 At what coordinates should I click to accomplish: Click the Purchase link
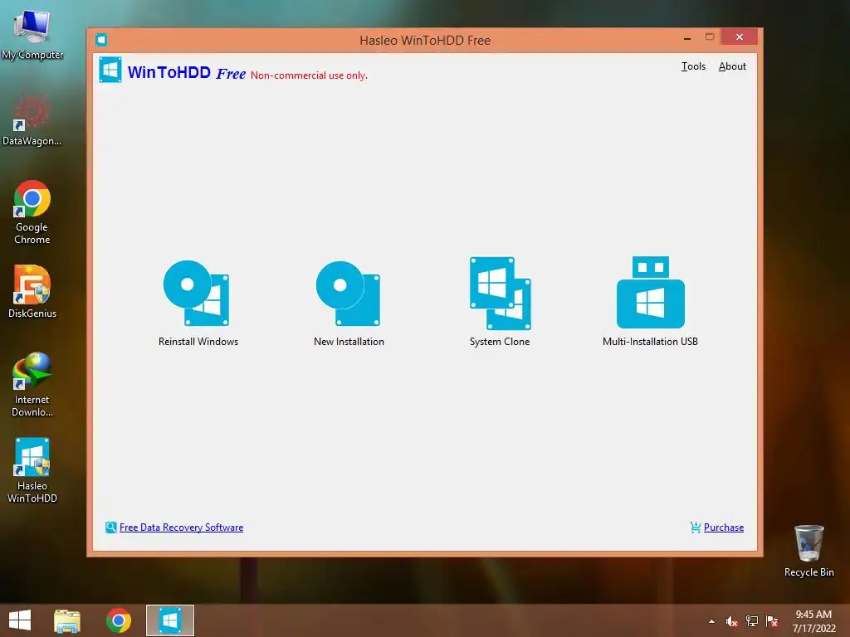pyautogui.click(x=724, y=527)
